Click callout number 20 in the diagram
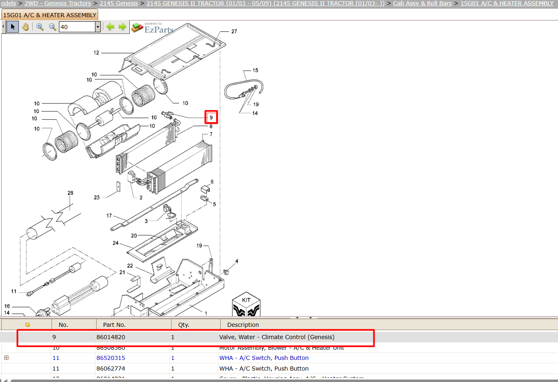This screenshot has width=558, height=382. (x=134, y=236)
